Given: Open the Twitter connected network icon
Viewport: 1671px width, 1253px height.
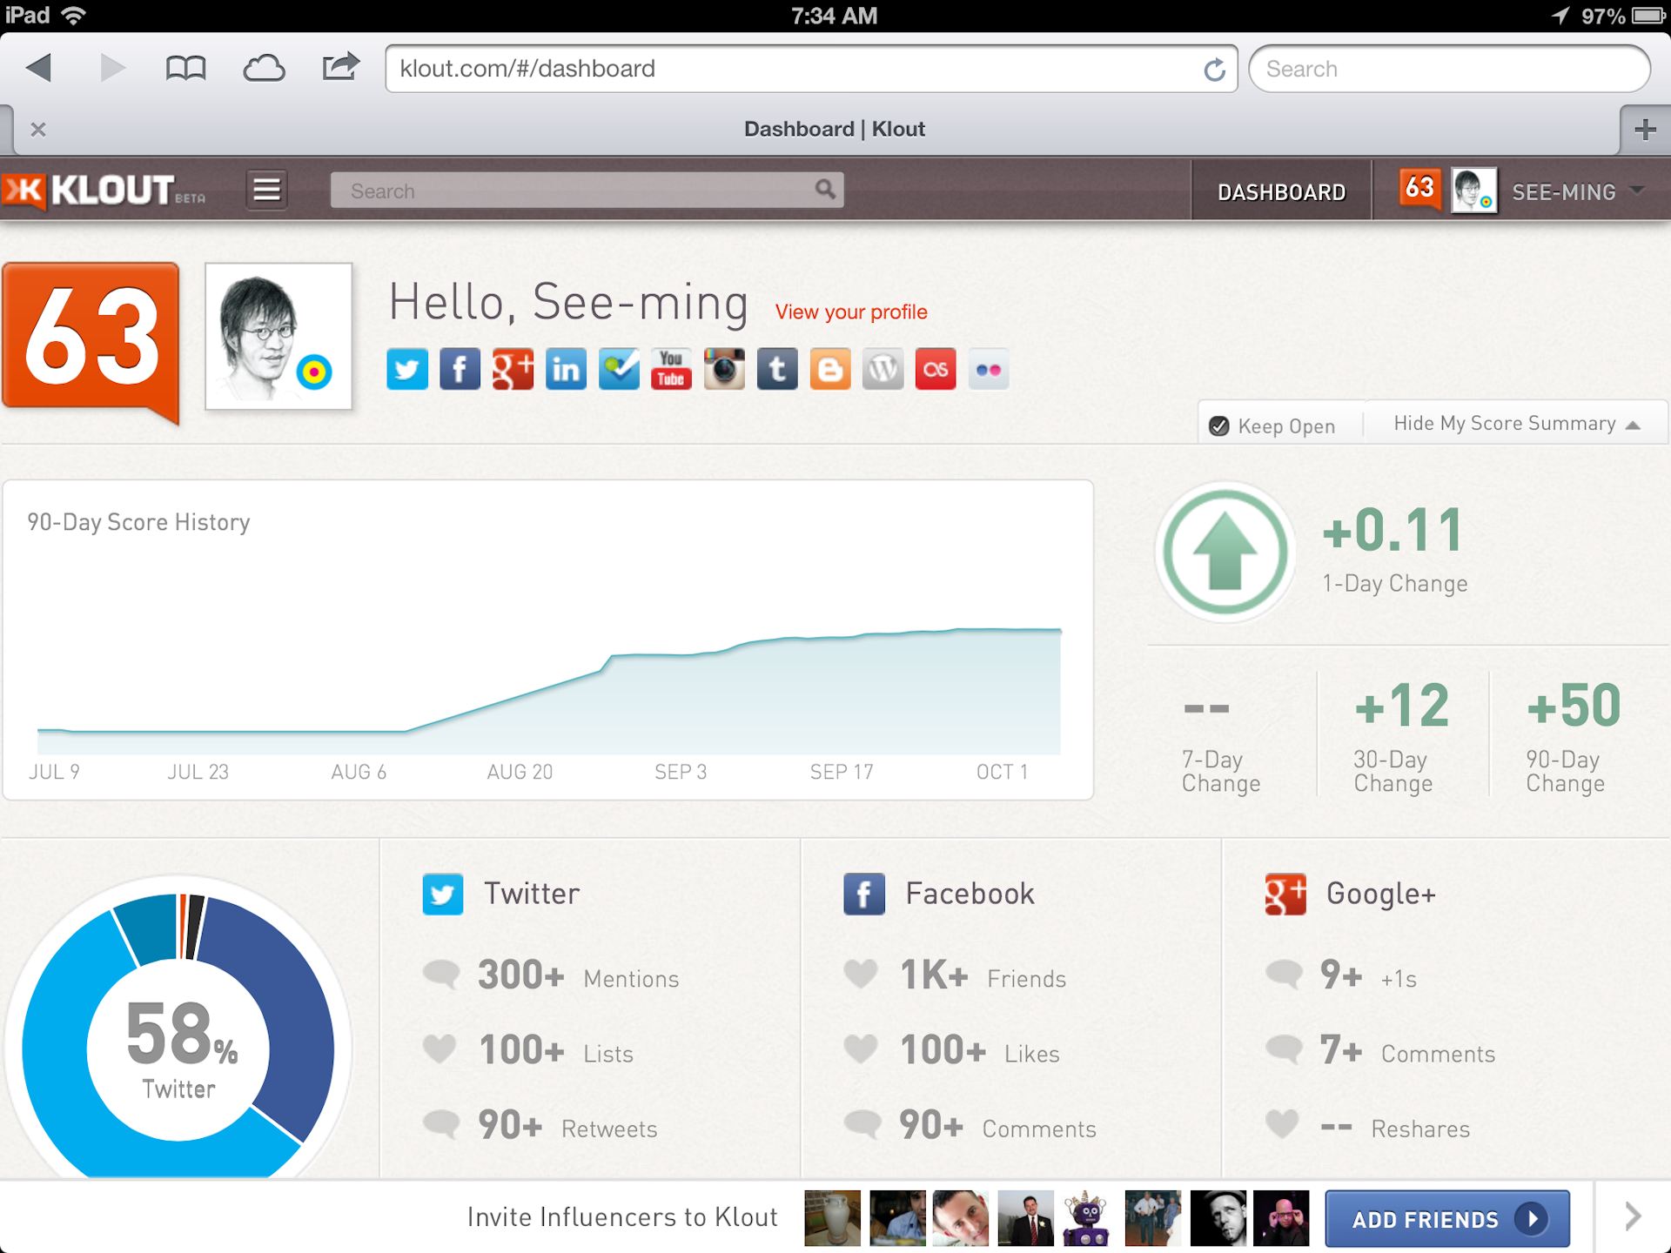Looking at the screenshot, I should 406,369.
